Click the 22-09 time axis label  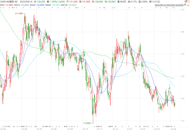click(x=70, y=129)
